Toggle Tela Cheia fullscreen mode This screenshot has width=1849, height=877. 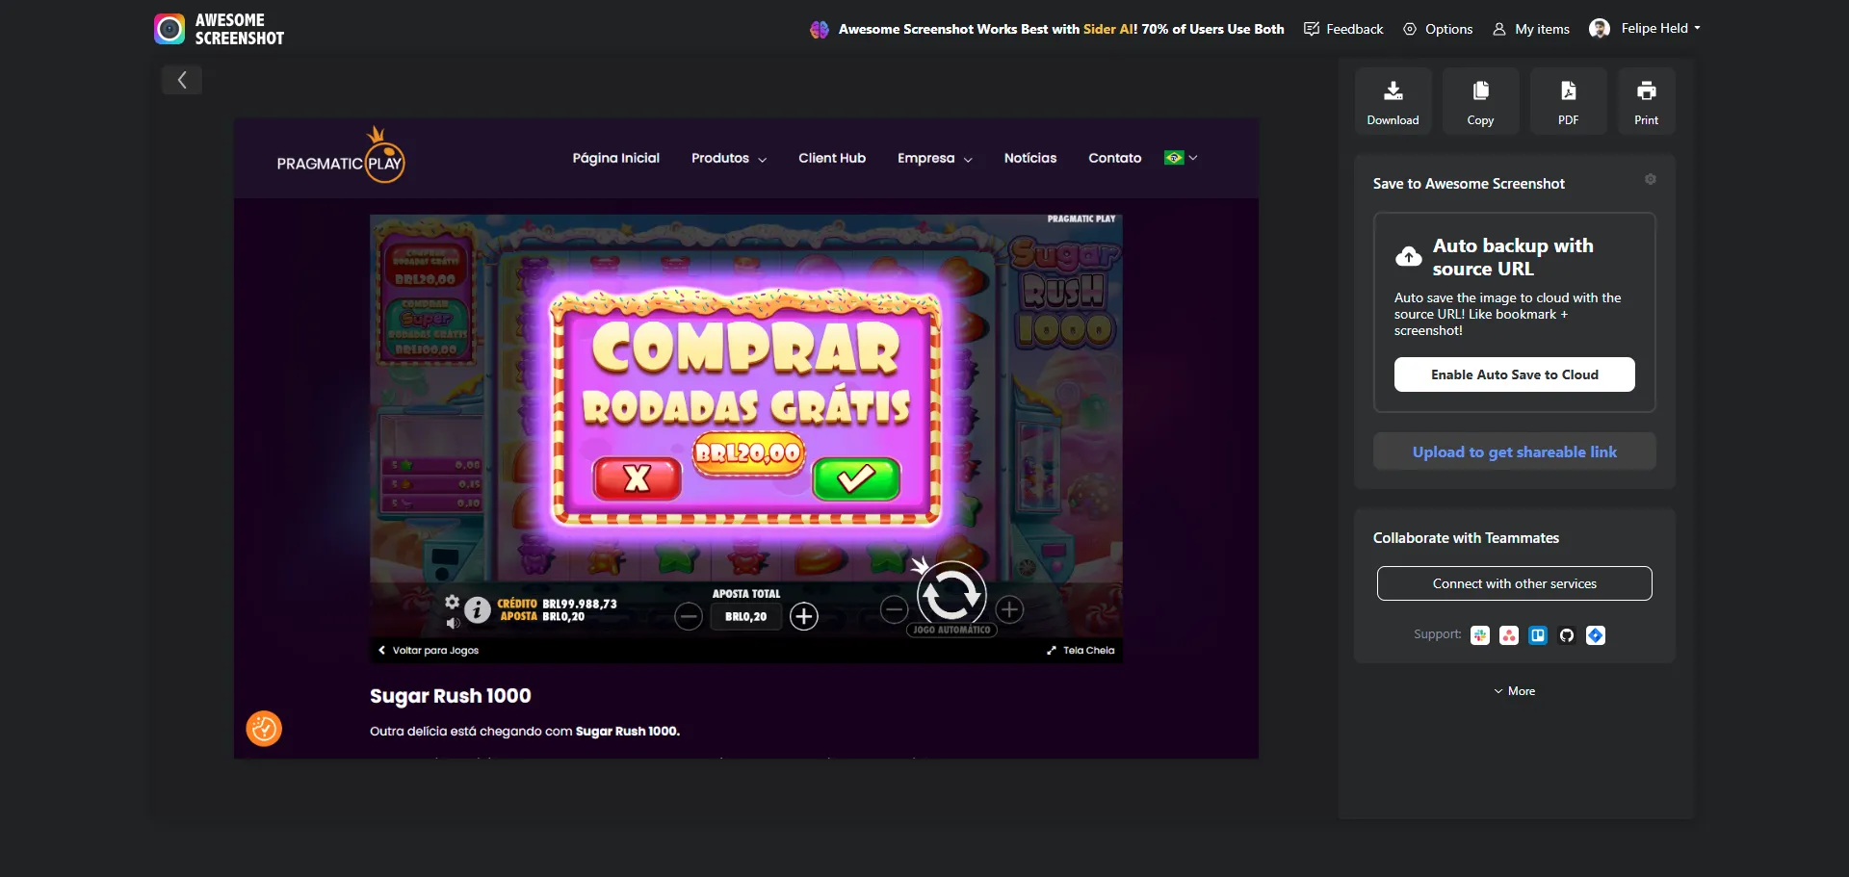click(x=1081, y=651)
